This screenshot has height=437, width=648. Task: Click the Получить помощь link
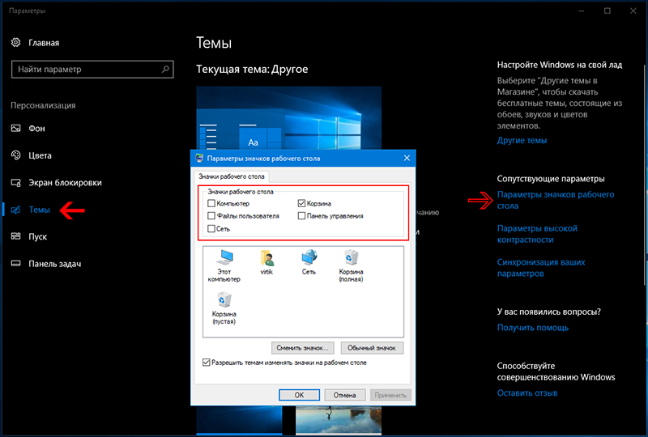click(533, 328)
